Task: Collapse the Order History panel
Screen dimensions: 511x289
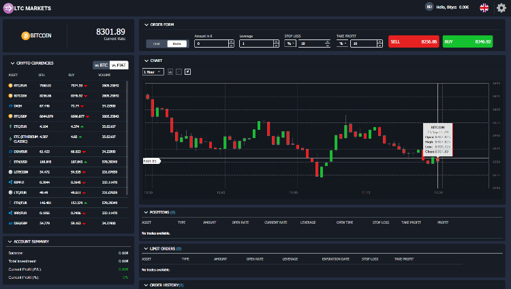Action: pyautogui.click(x=146, y=285)
